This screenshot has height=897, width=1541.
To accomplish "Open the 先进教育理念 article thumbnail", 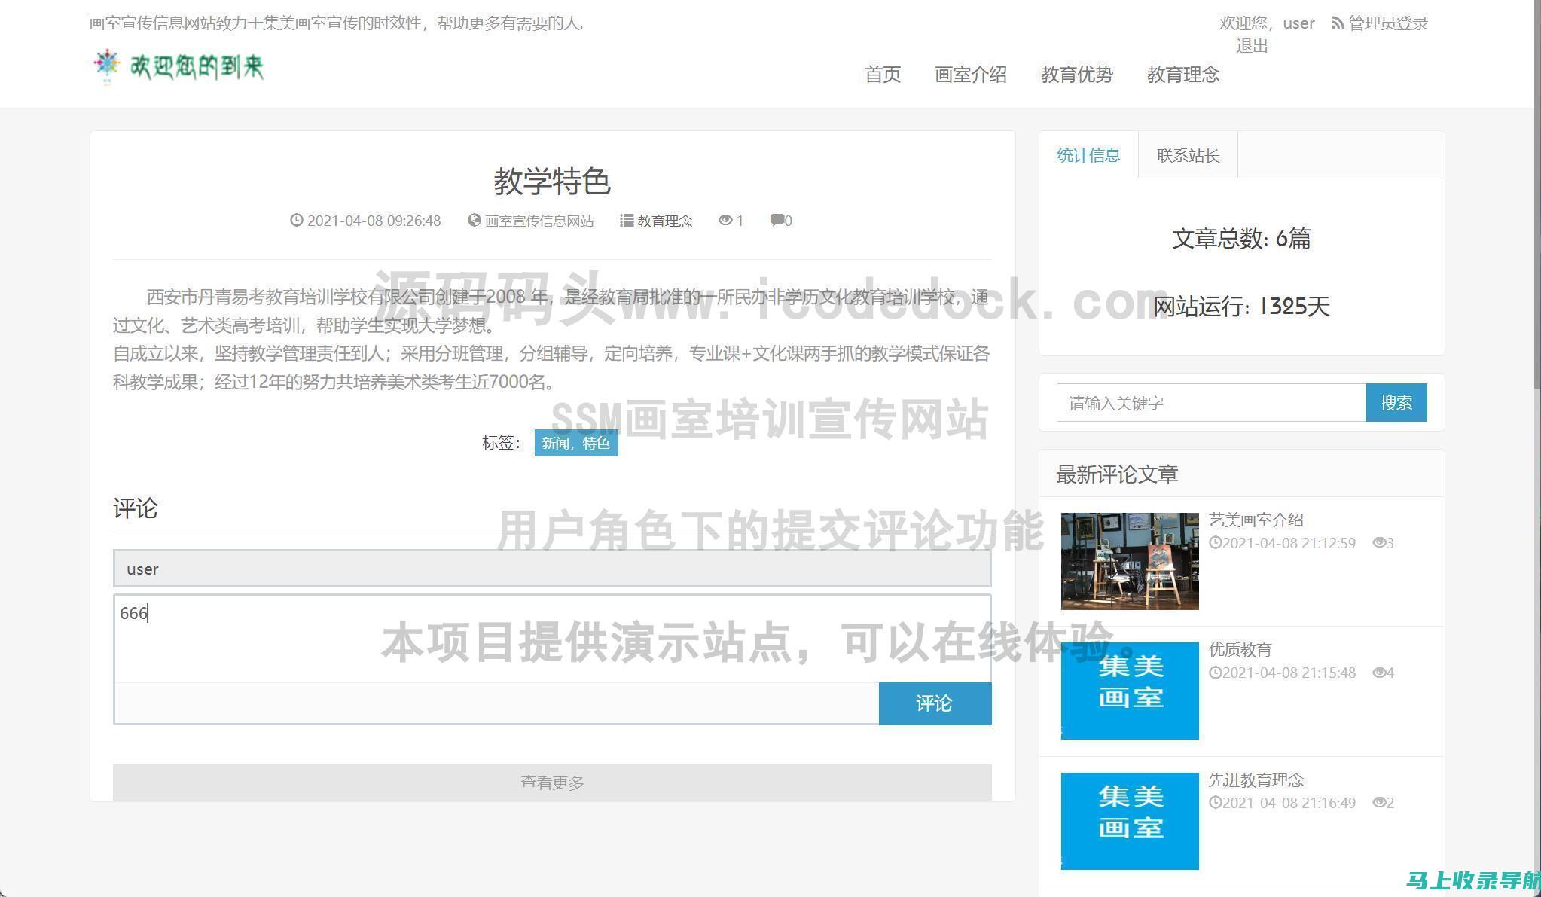I will pyautogui.click(x=1130, y=821).
